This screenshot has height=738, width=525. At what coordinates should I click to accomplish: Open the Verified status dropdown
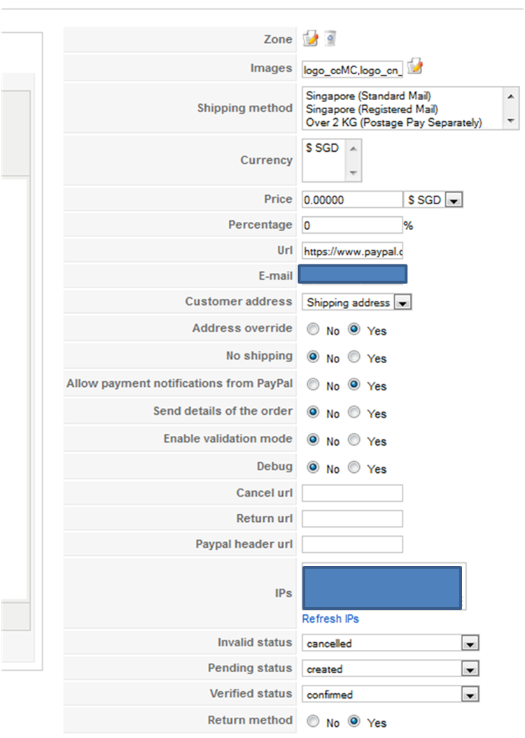(391, 694)
